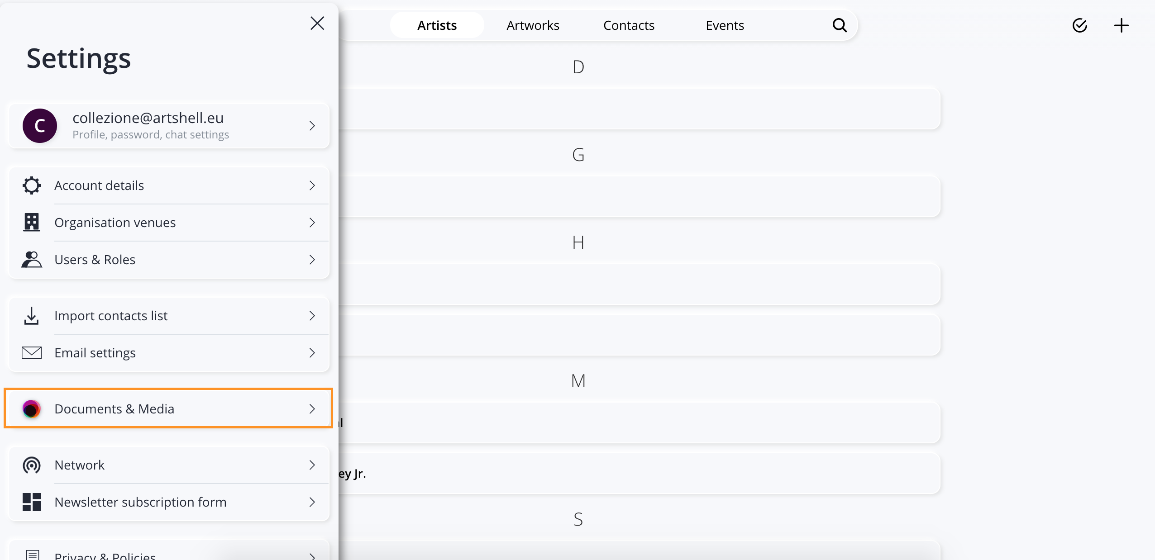Click the plus add icon
1155x560 pixels.
coord(1121,25)
